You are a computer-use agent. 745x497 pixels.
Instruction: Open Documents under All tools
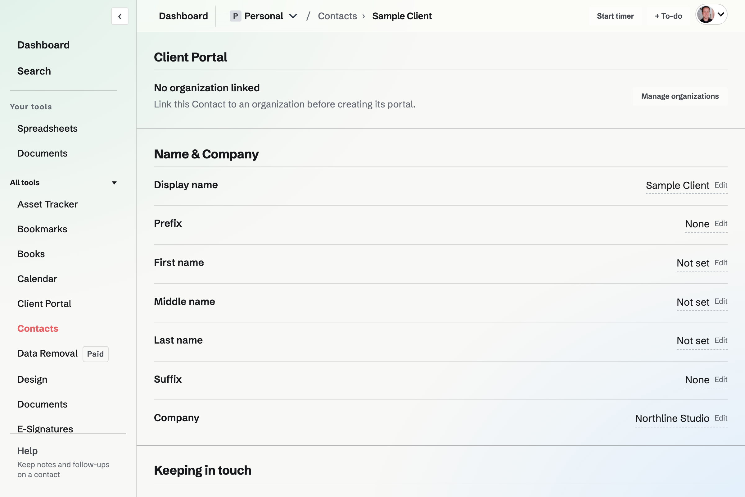coord(43,404)
